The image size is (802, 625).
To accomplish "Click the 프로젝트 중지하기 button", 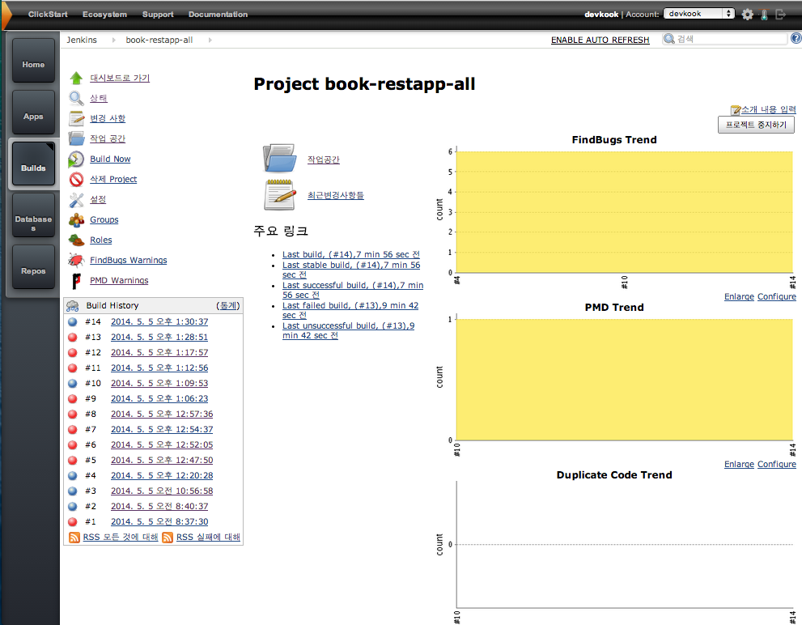I will (x=756, y=125).
